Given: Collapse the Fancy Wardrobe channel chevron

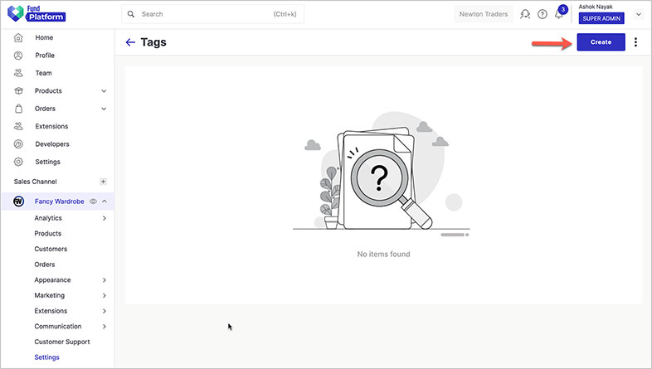Looking at the screenshot, I should click(x=105, y=201).
